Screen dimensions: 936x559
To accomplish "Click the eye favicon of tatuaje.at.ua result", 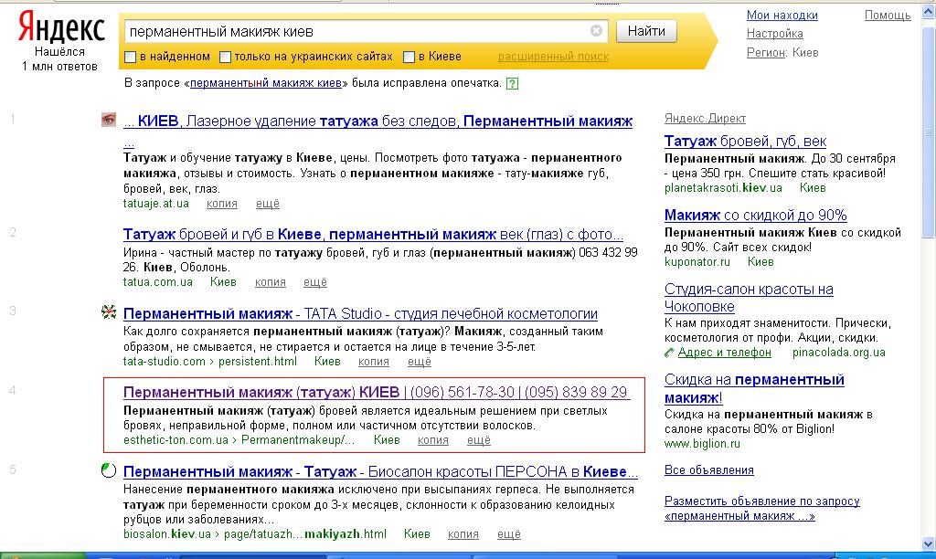I will pos(108,120).
